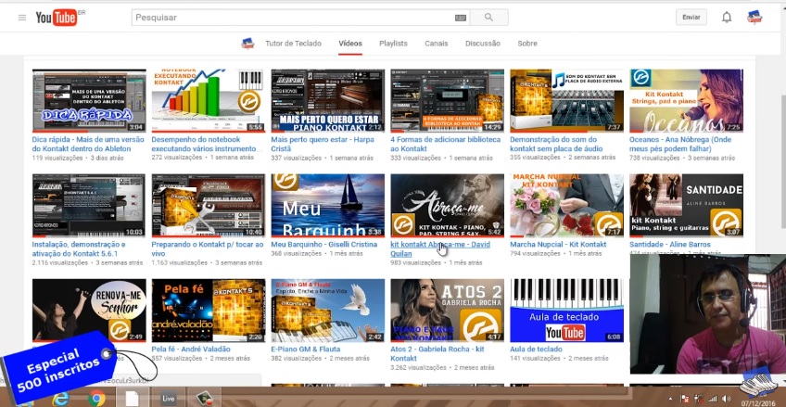786x407 pixels.
Task: Launch Internet Explorer from taskbar
Action: click(x=61, y=398)
